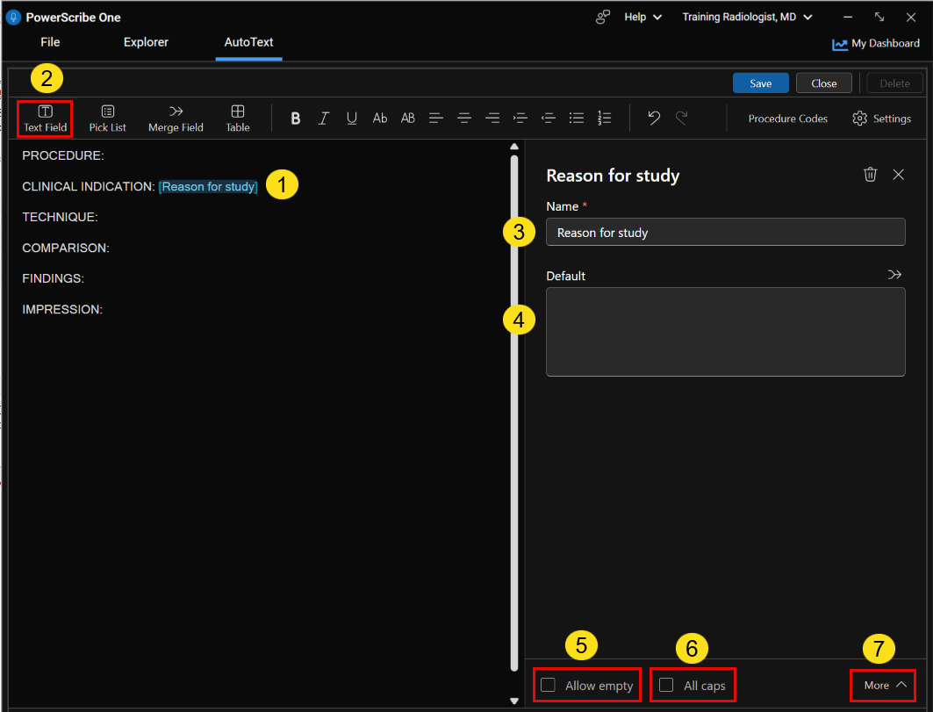Apply initial caps (Ab) formatting

[x=380, y=119]
